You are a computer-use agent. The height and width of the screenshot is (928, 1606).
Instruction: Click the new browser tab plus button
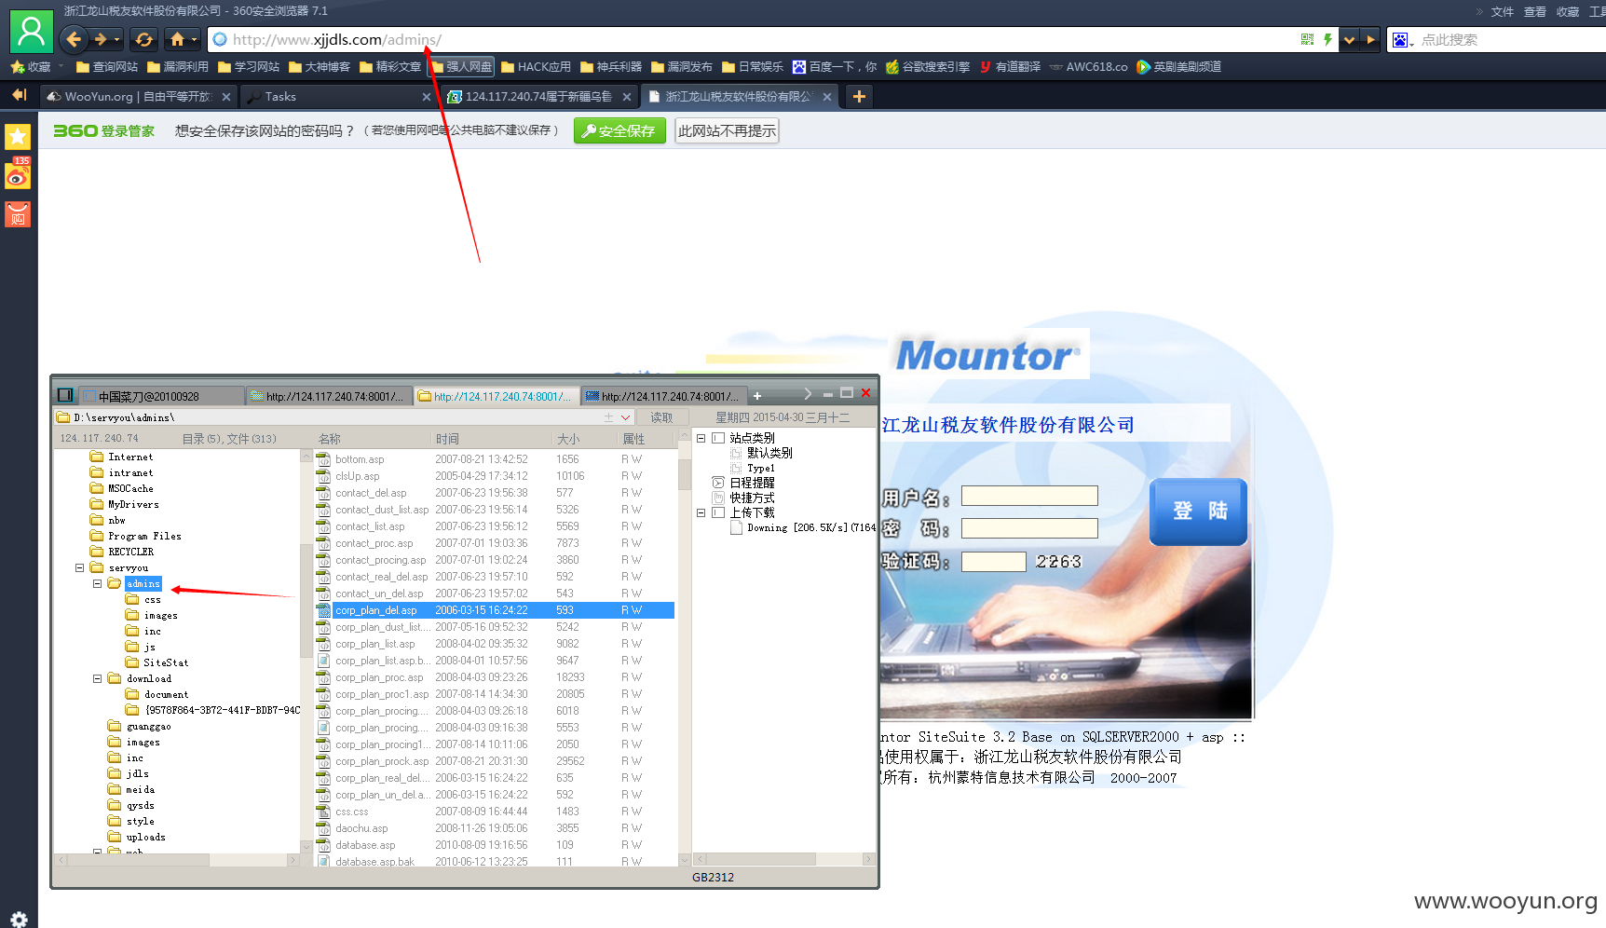coord(859,96)
